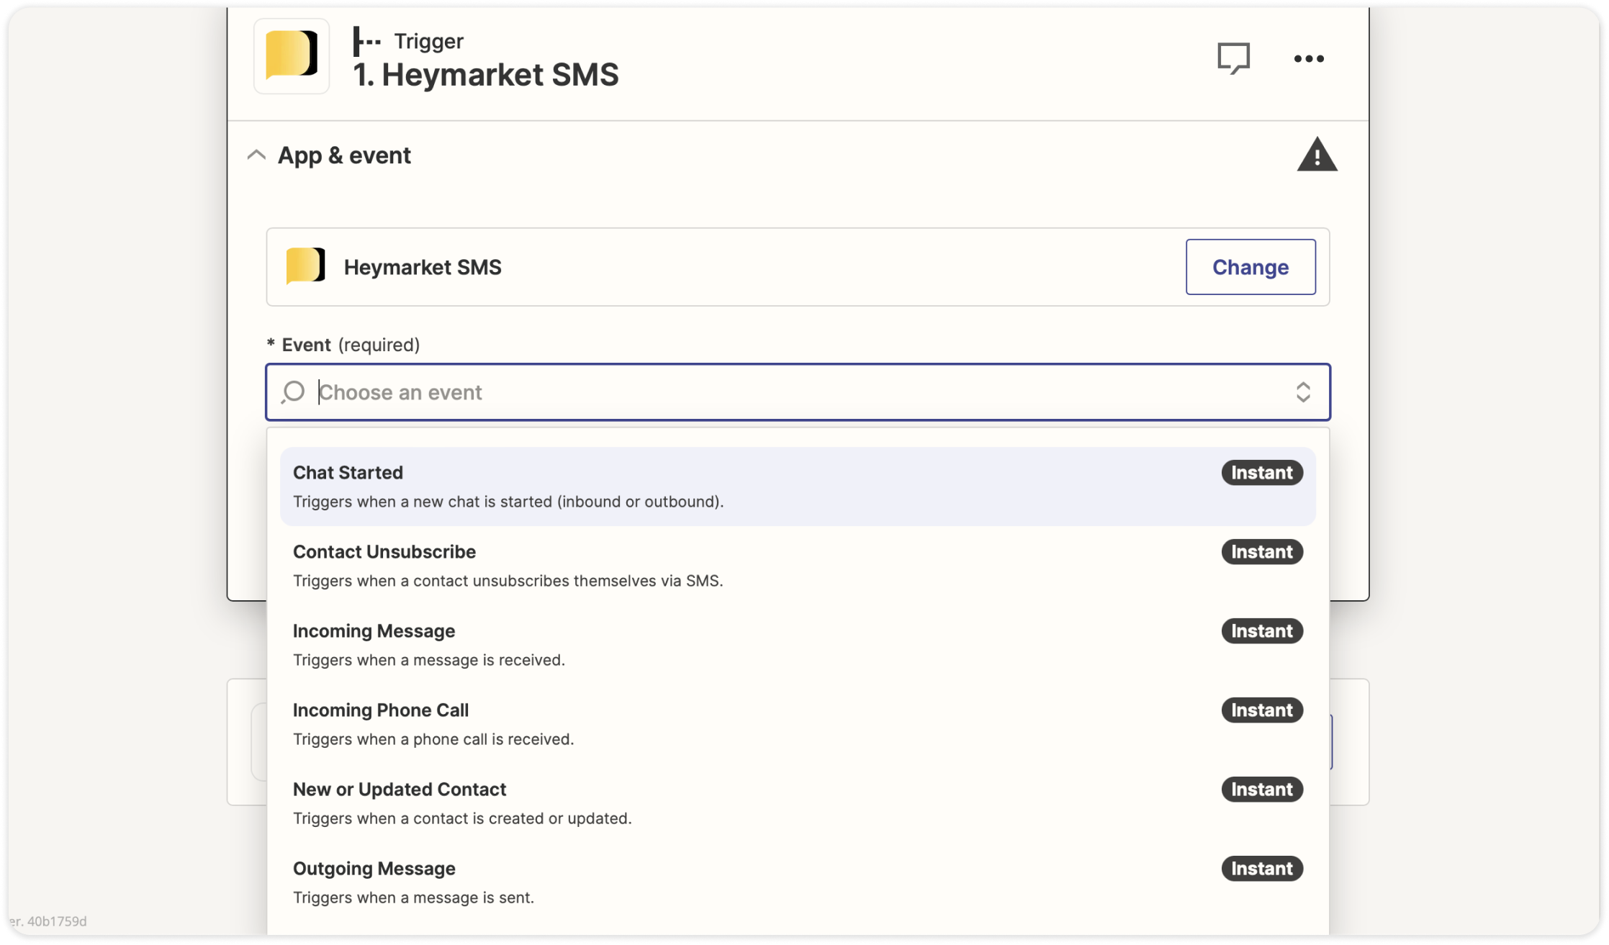
Task: Click the Heymarket SMS app logo in header
Action: pyautogui.click(x=292, y=55)
